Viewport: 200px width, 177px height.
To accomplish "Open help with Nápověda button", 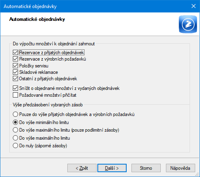I will [180, 168].
